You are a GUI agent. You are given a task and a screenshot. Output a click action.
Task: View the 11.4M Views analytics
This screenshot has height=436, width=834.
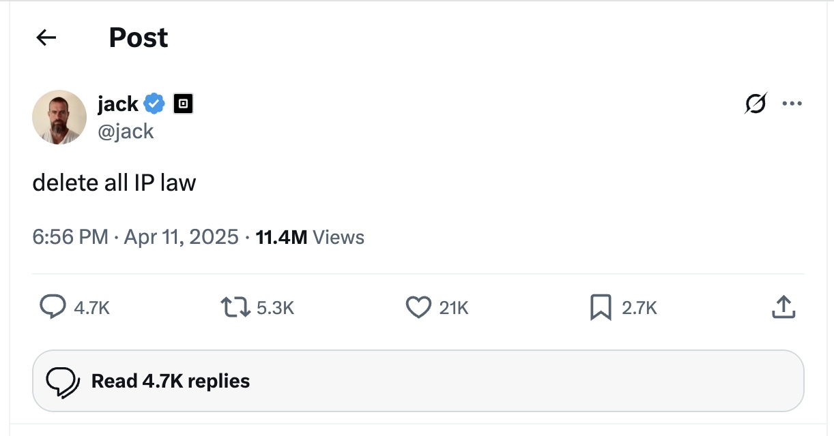[x=309, y=237]
